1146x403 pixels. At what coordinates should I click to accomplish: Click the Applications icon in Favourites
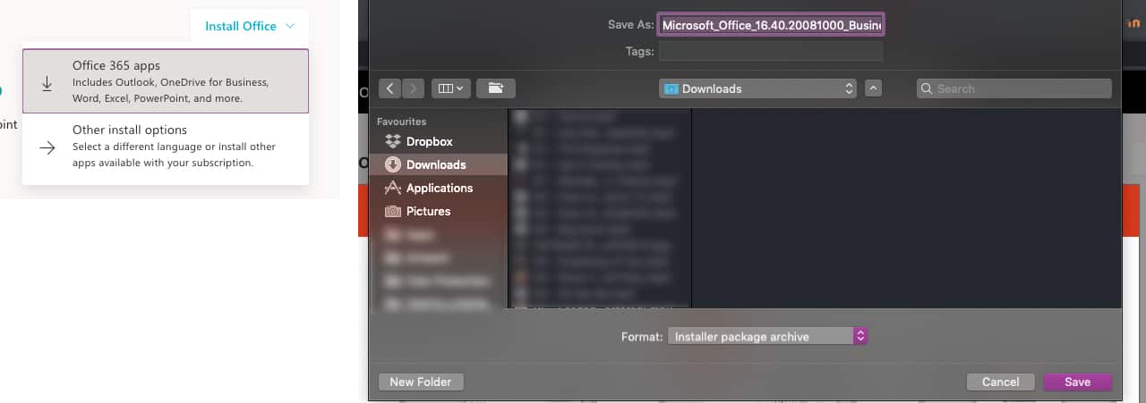(x=392, y=188)
